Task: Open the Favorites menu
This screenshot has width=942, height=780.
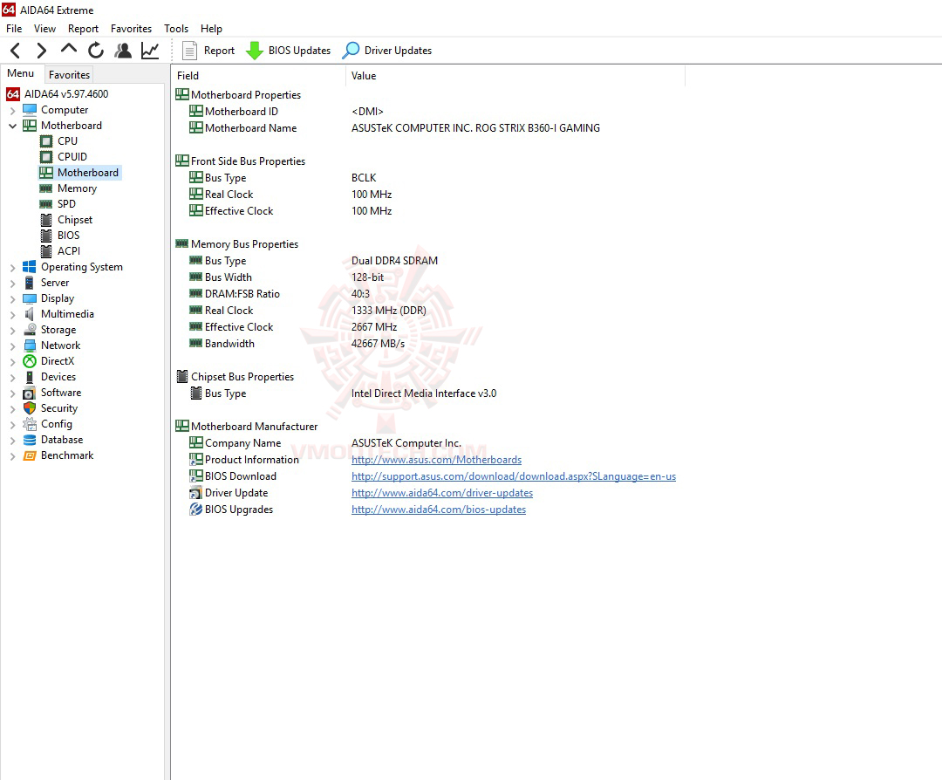Action: (x=131, y=28)
